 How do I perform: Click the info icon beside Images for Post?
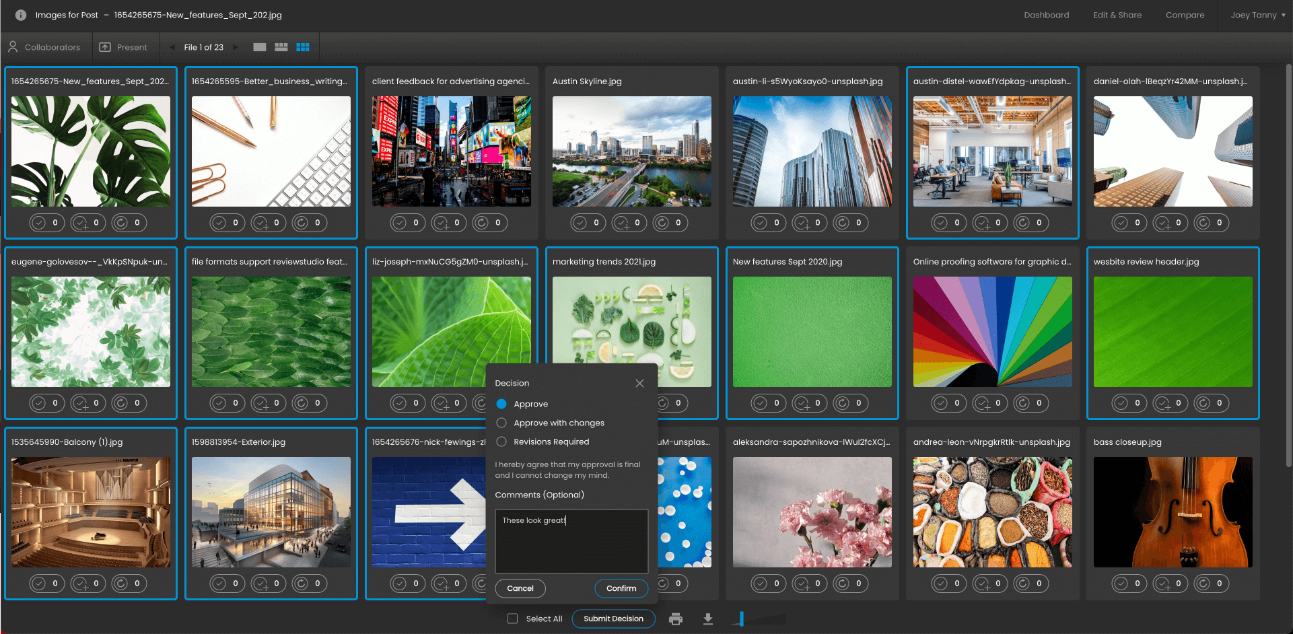pyautogui.click(x=21, y=15)
